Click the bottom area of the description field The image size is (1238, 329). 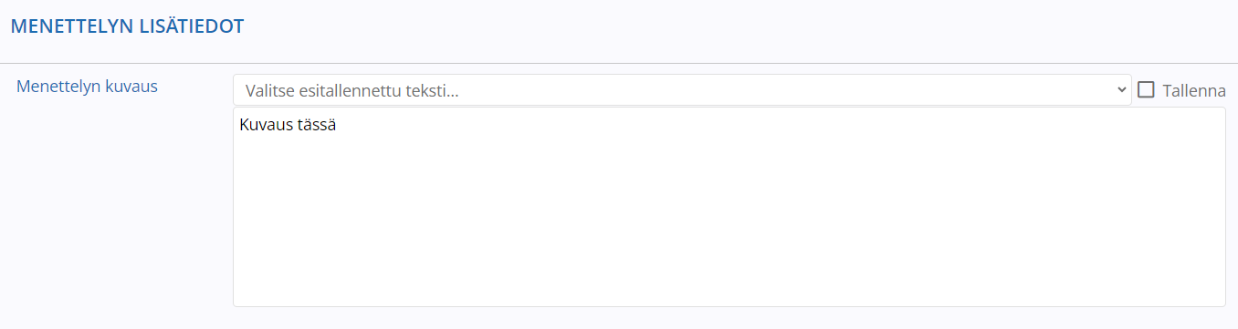(729, 287)
